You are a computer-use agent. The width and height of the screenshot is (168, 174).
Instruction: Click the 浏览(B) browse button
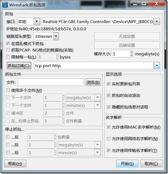click(x=93, y=82)
